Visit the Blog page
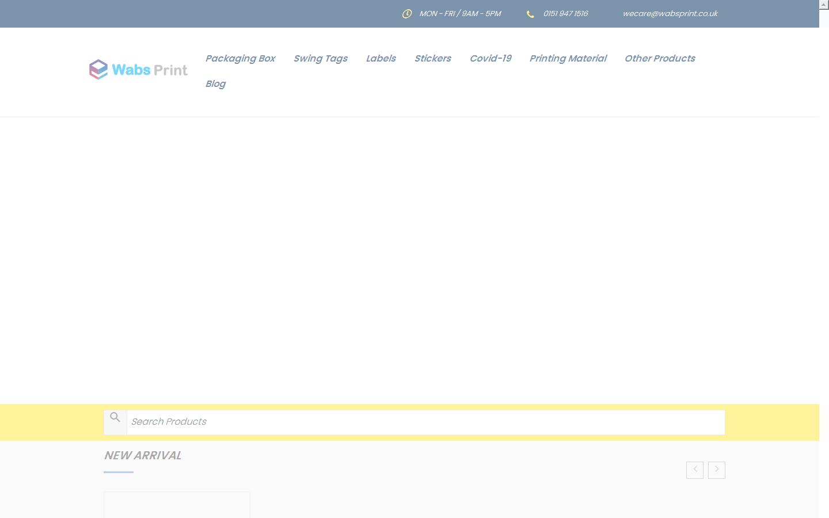This screenshot has width=829, height=518. [x=215, y=83]
